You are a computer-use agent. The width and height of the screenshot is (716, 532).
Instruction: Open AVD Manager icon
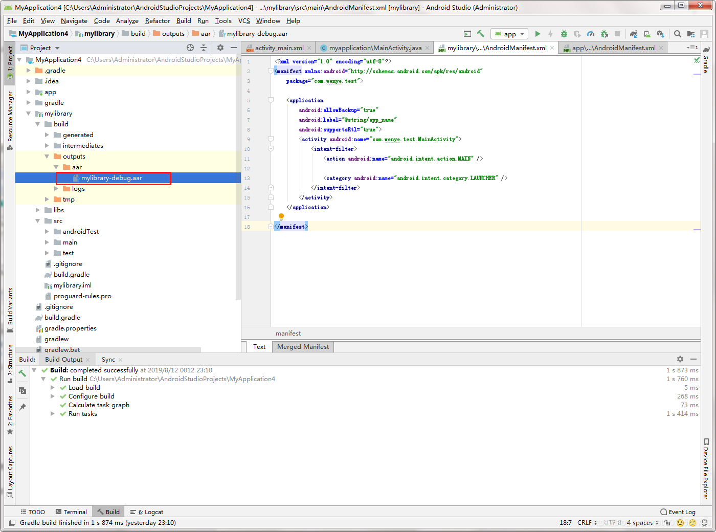click(647, 34)
